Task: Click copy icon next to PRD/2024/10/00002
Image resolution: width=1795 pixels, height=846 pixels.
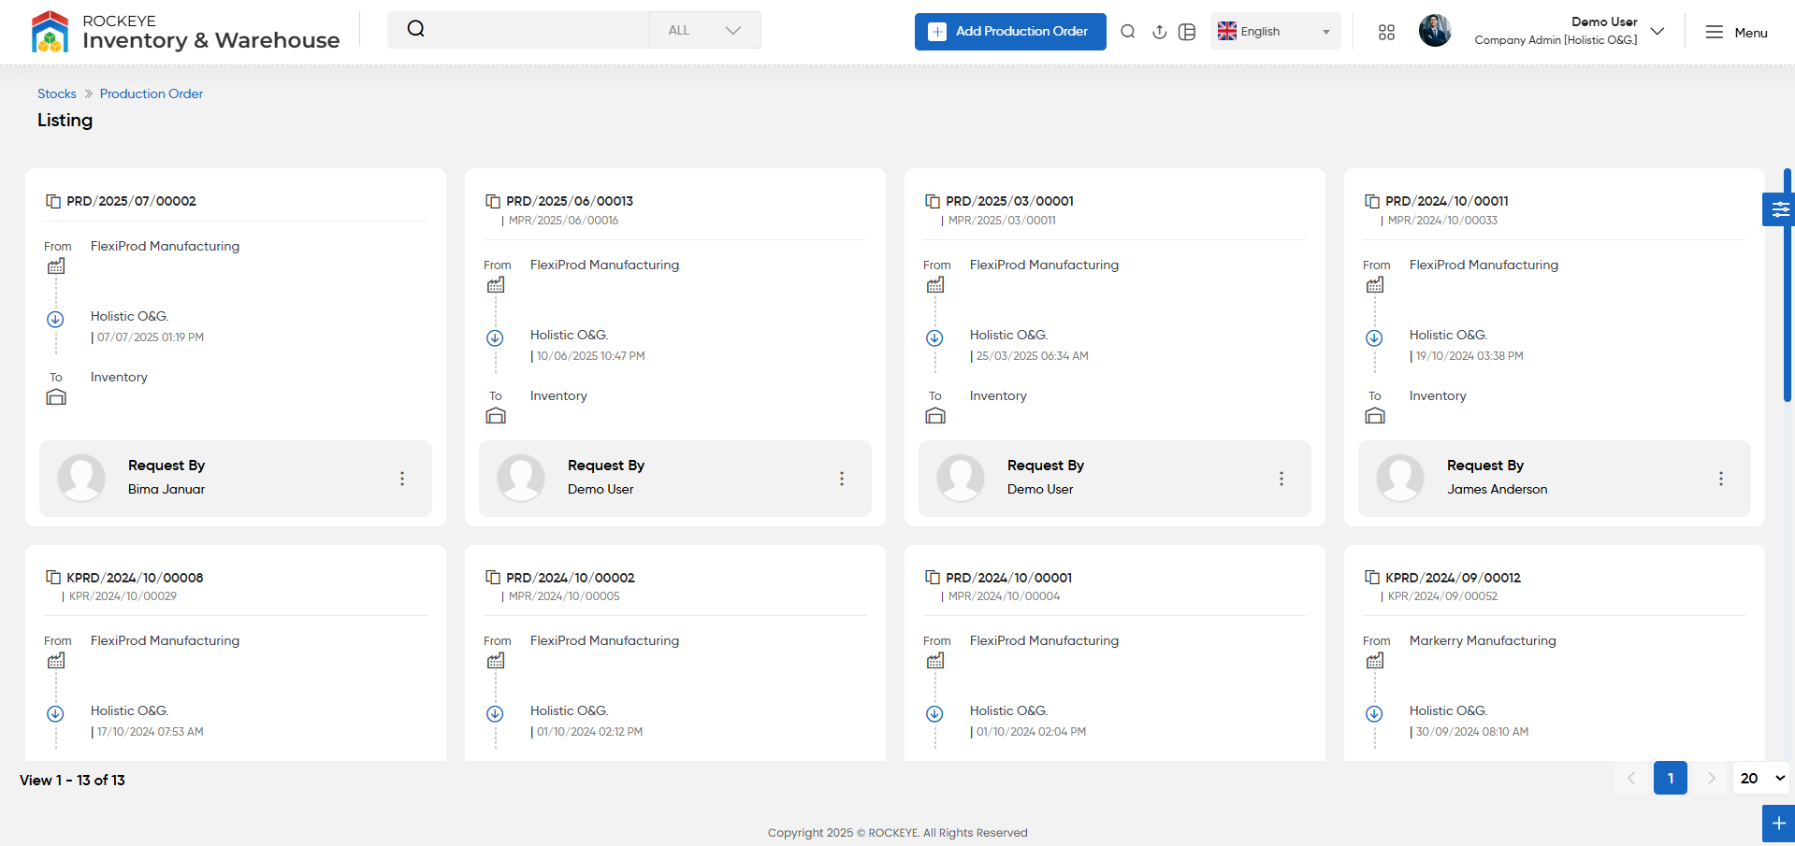Action: pyautogui.click(x=493, y=578)
